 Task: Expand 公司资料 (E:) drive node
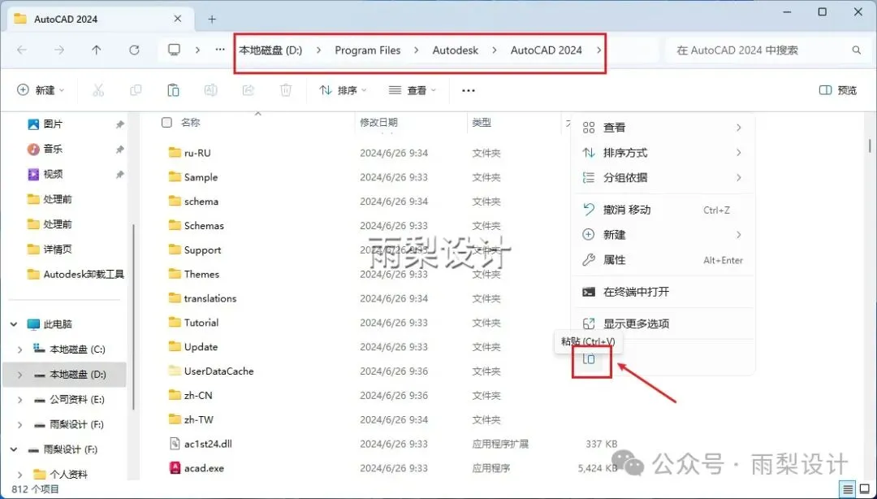pyautogui.click(x=20, y=400)
